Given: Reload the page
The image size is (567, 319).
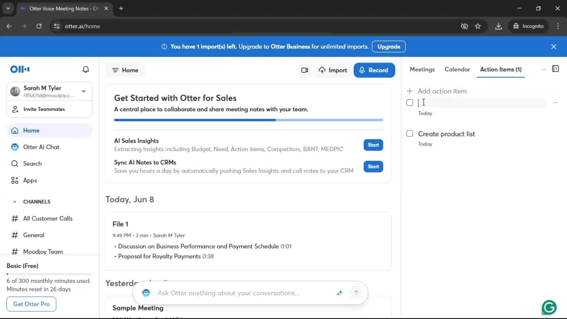Looking at the screenshot, I should click(39, 26).
